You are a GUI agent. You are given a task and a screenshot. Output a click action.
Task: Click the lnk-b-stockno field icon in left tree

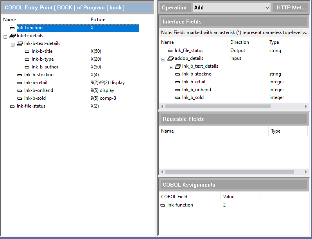(x=20, y=75)
